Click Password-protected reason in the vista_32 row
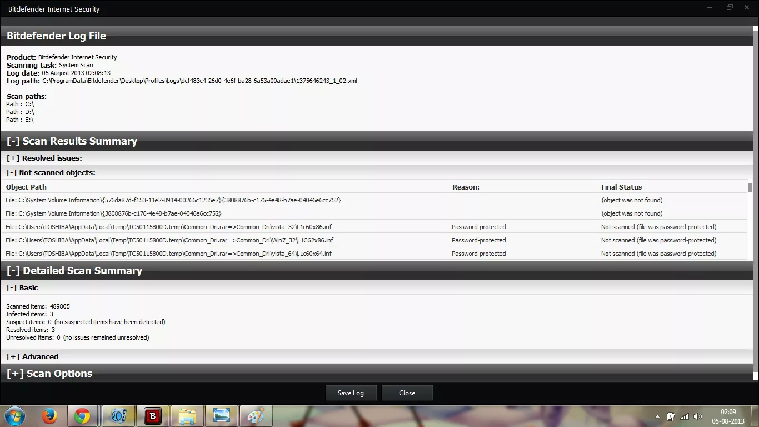759x427 pixels. point(478,227)
